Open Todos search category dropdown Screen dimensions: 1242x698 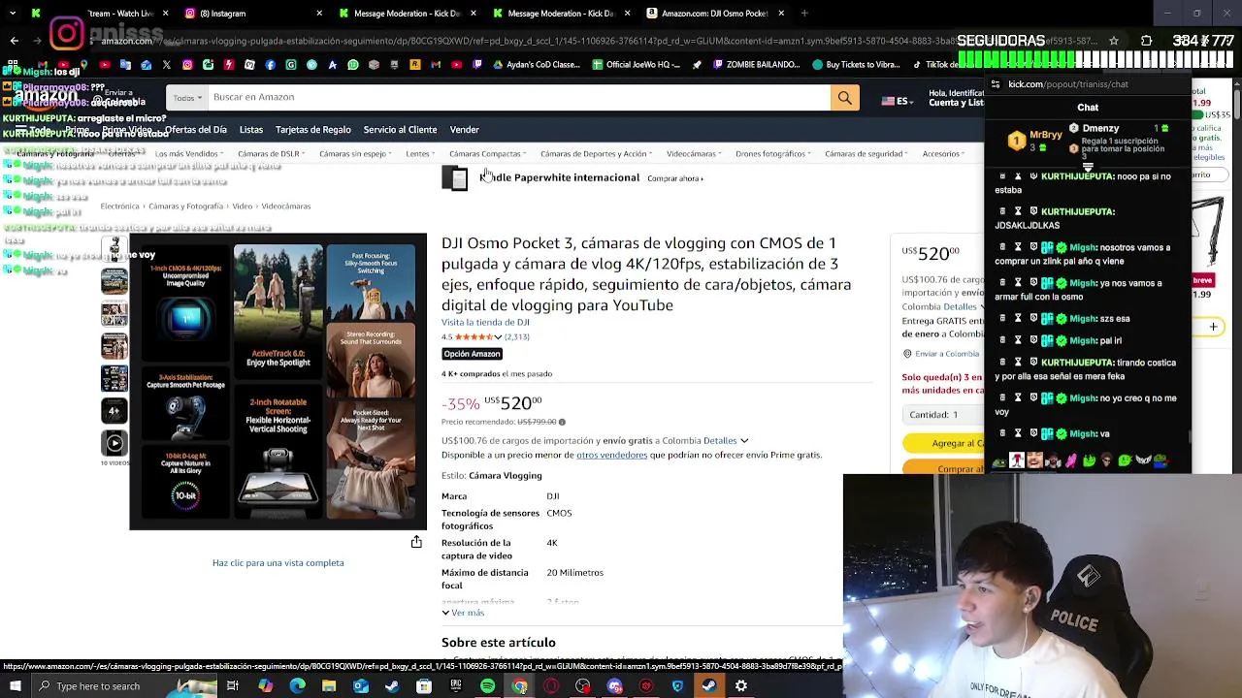(x=187, y=97)
